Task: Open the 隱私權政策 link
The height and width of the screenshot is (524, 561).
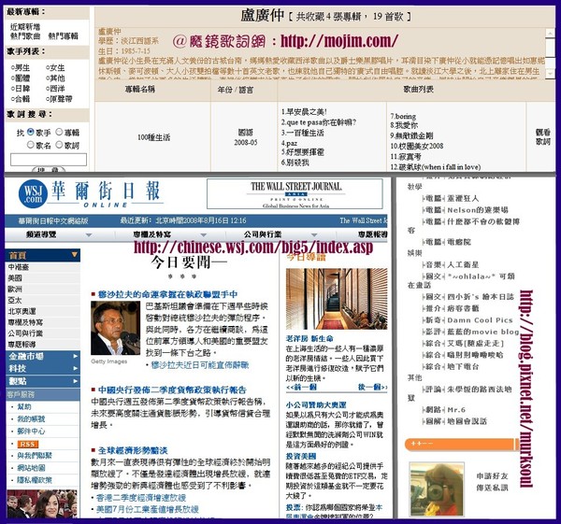Action: [x=35, y=480]
